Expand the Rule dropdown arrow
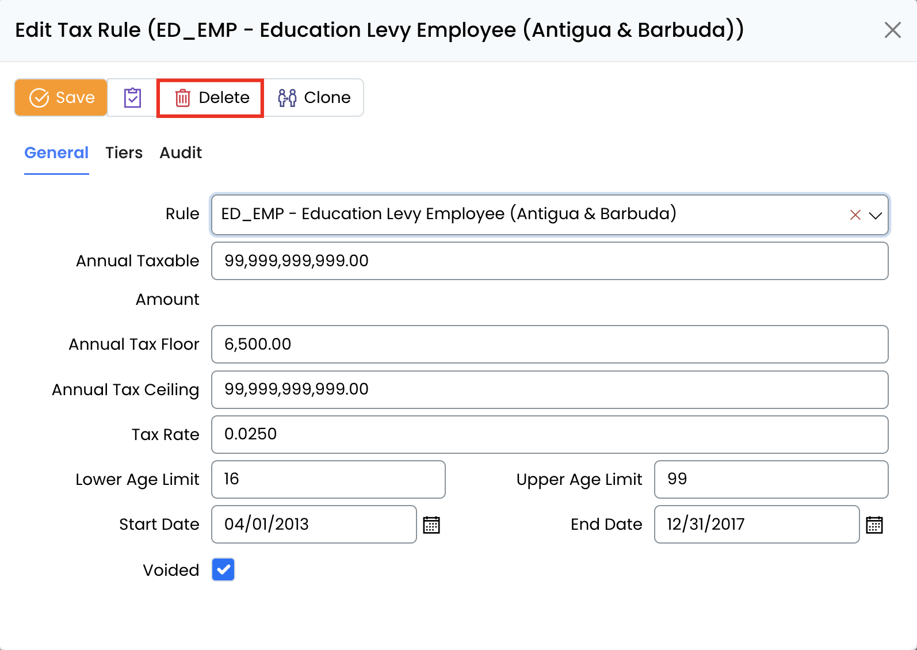This screenshot has height=650, width=917. pos(875,215)
